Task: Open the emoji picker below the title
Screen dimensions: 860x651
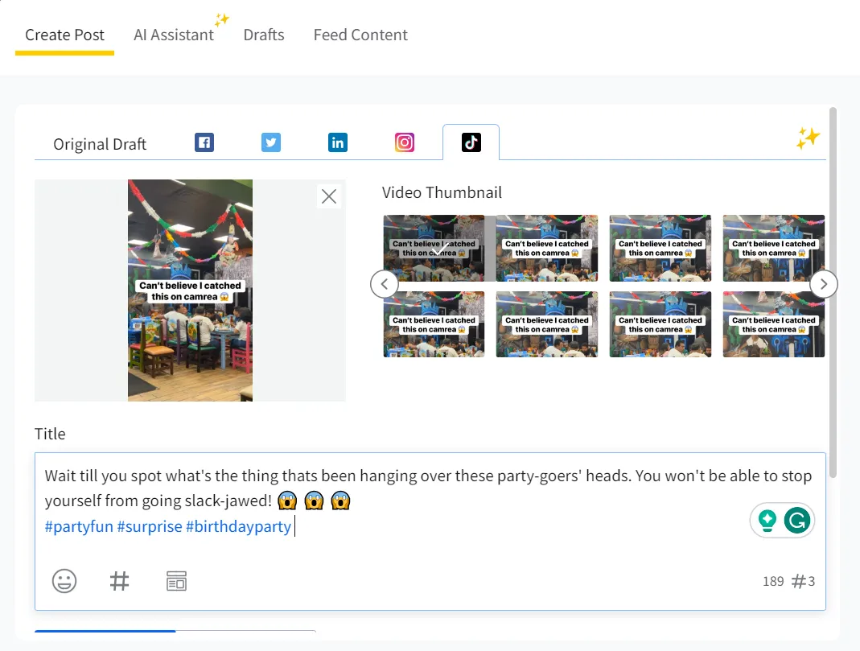Action: pyautogui.click(x=64, y=580)
